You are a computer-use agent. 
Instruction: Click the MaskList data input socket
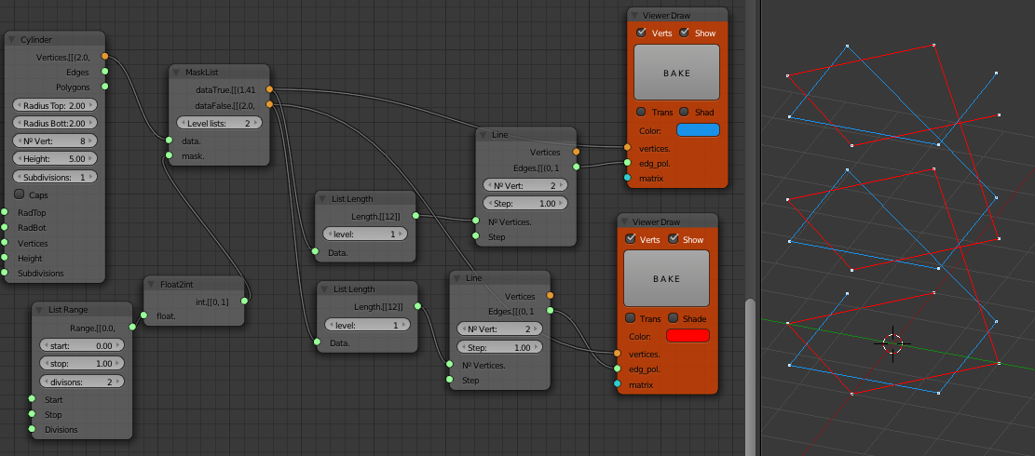pyautogui.click(x=169, y=141)
